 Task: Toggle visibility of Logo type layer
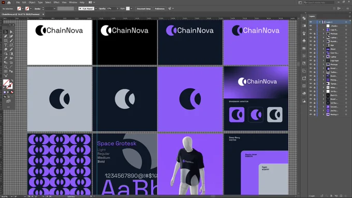311,60
